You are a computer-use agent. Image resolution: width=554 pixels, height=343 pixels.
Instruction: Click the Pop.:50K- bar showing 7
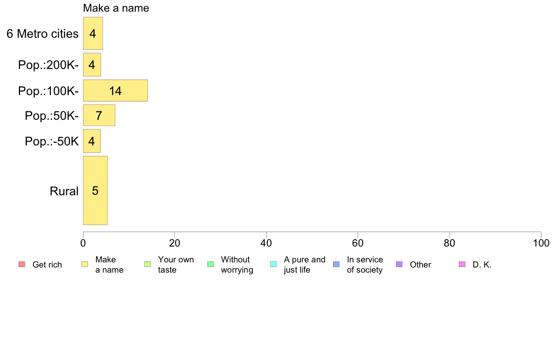click(x=99, y=115)
